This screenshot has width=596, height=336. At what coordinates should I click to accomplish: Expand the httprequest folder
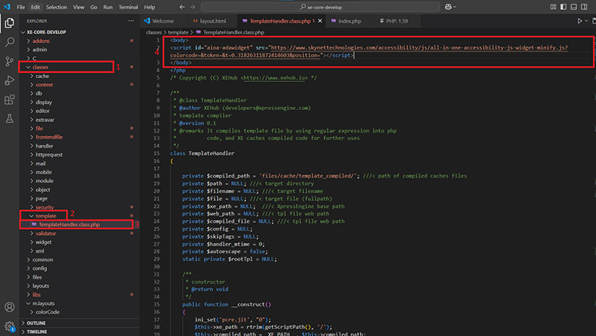tap(49, 154)
